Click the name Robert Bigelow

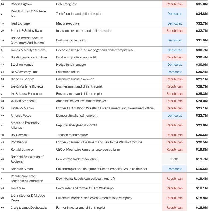coord(22,4)
